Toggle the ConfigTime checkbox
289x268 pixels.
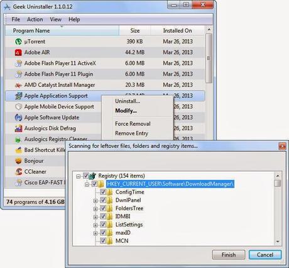click(103, 192)
